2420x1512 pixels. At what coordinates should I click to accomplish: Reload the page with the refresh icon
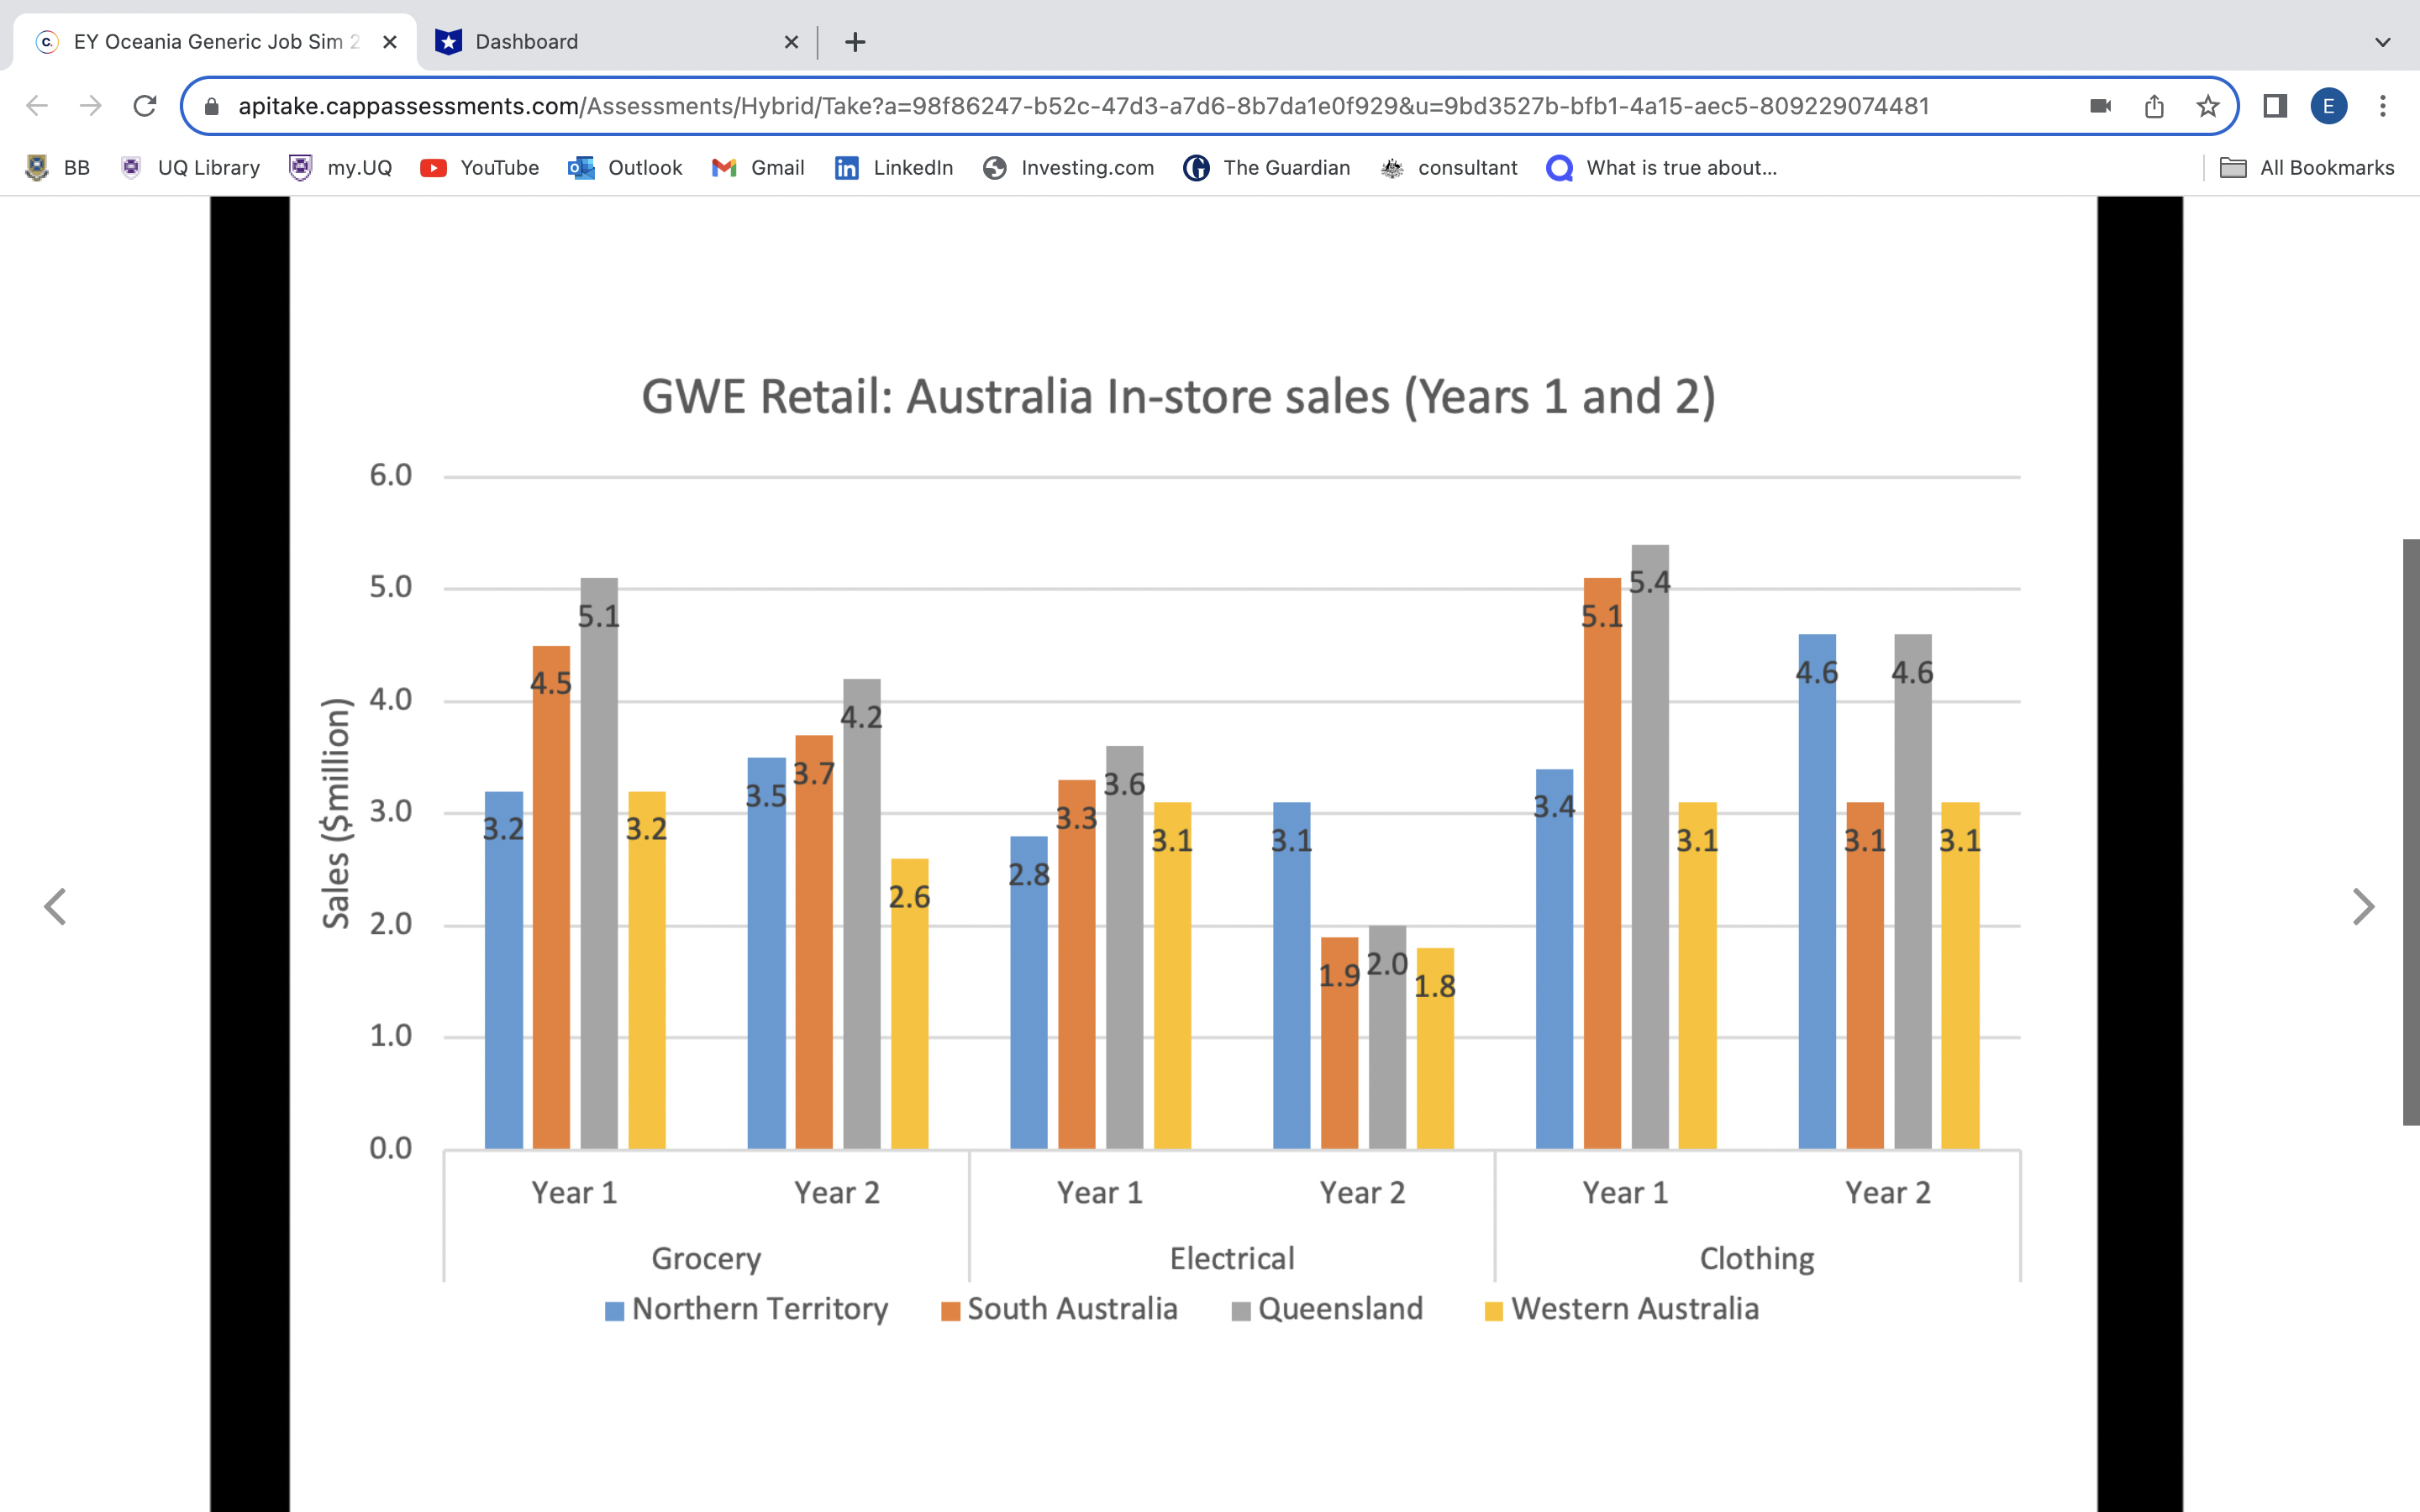145,106
